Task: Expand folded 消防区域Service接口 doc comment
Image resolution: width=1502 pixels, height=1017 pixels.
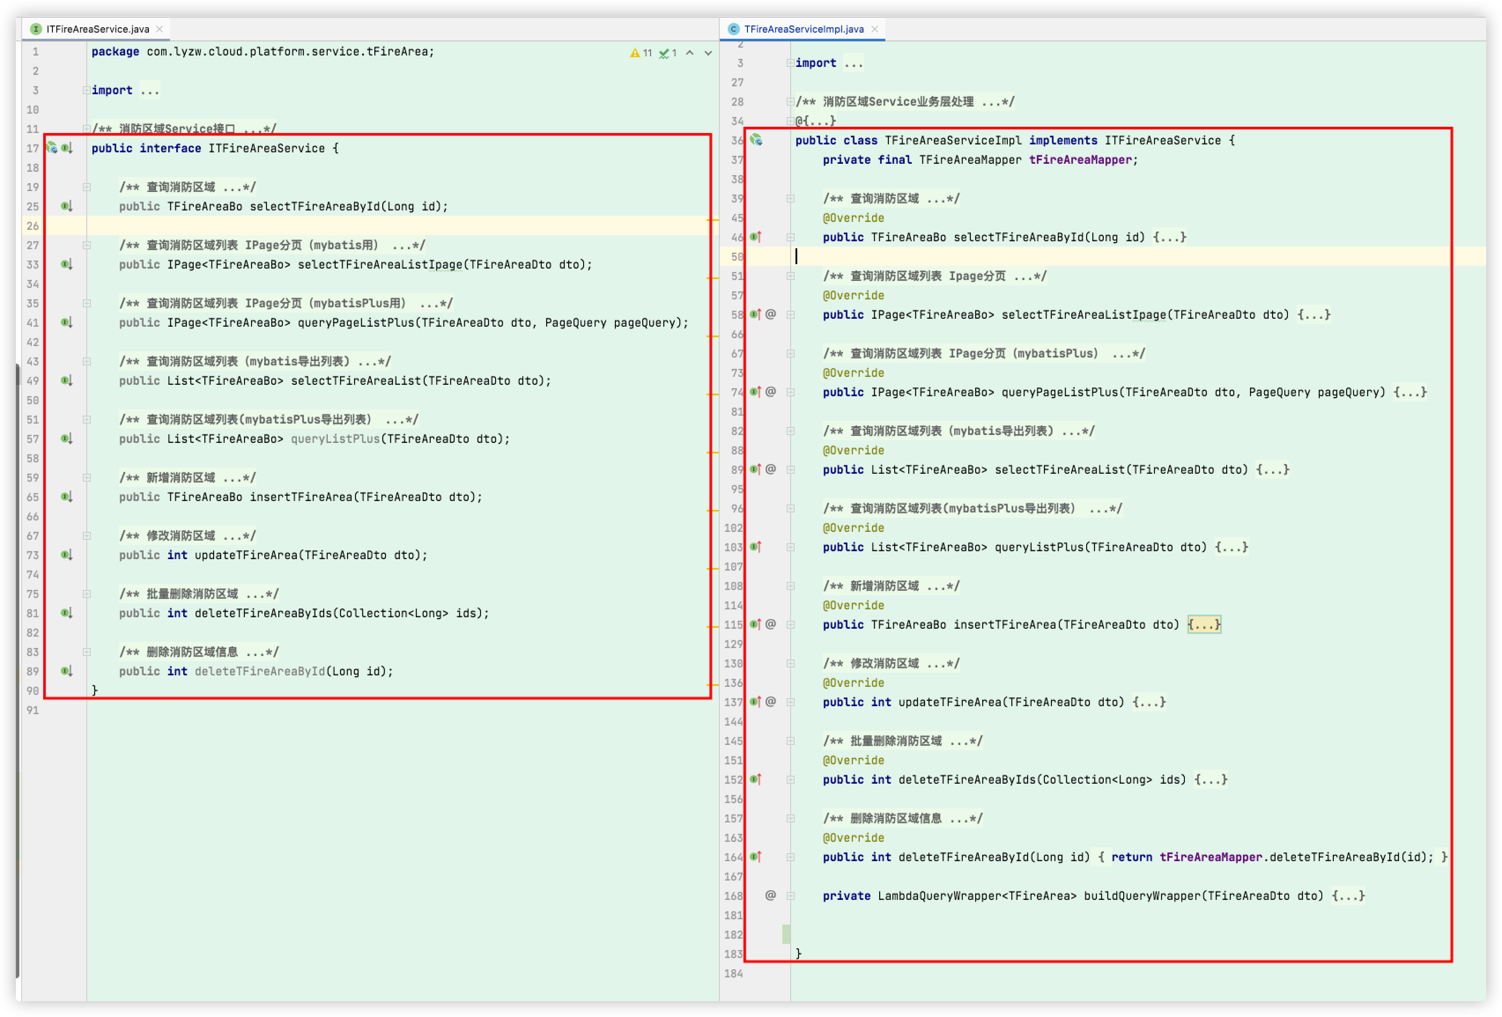Action: pyautogui.click(x=86, y=129)
